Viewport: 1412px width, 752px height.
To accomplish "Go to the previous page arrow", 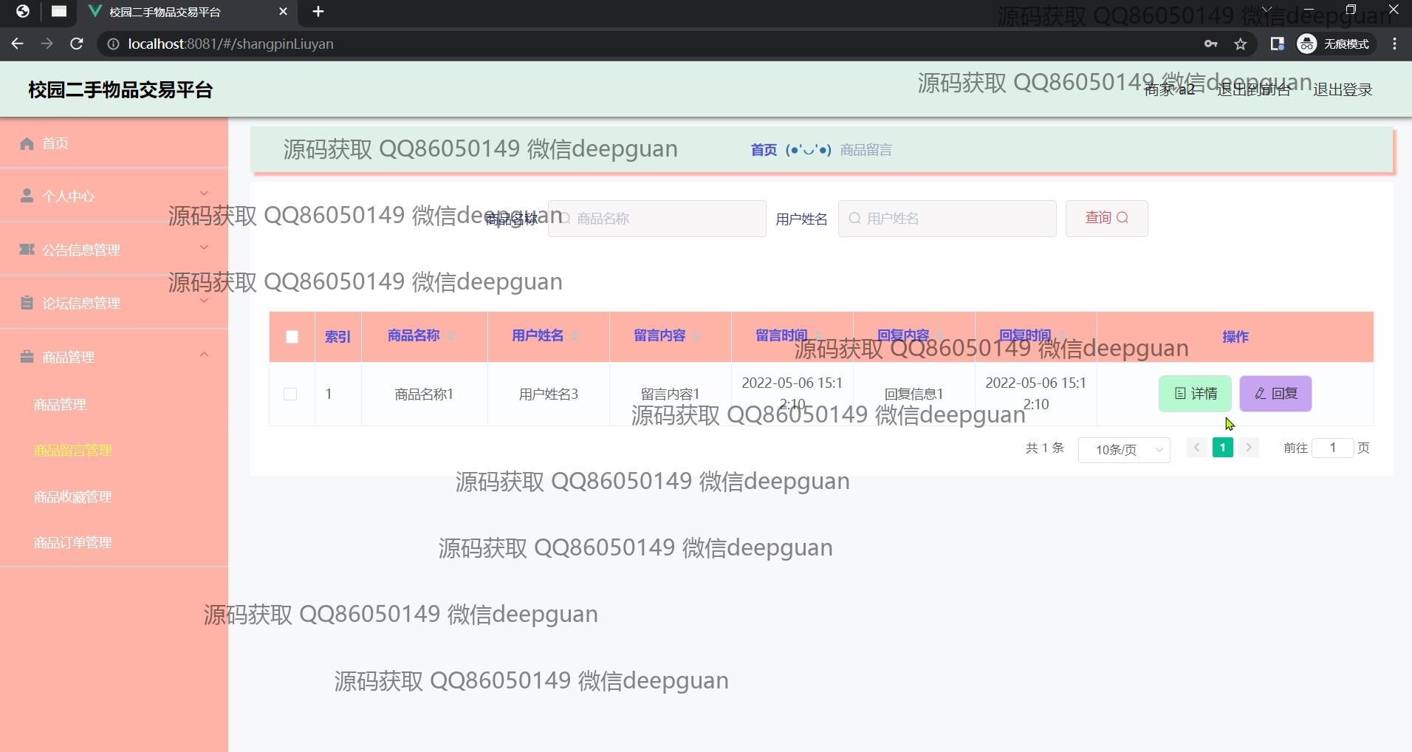I will pyautogui.click(x=1196, y=448).
